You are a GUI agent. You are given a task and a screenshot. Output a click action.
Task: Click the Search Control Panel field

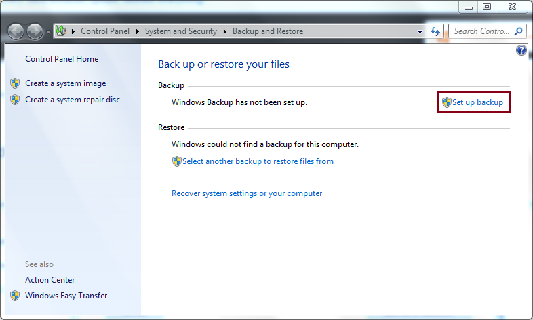click(482, 31)
